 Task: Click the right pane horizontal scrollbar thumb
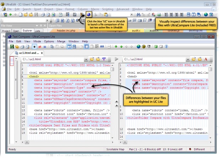click(125, 142)
